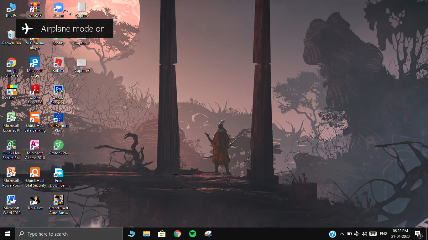Select the Adobe Photoshop desktop shortcut
Image resolution: width=428 pixels, height=240 pixels.
pos(58,95)
